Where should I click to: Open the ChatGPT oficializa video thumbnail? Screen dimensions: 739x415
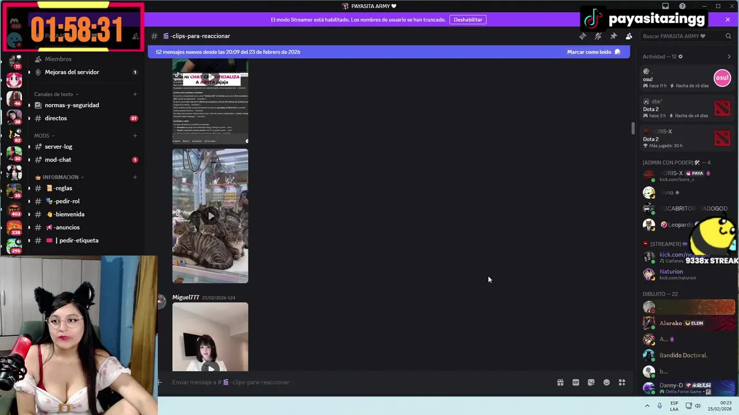(210, 101)
